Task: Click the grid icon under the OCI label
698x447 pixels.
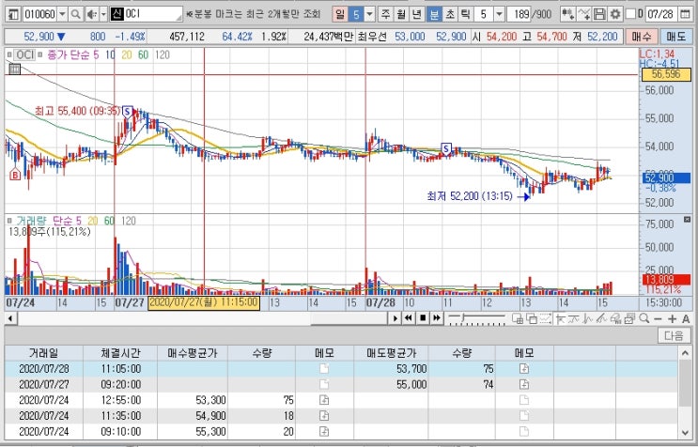Action: click(15, 69)
